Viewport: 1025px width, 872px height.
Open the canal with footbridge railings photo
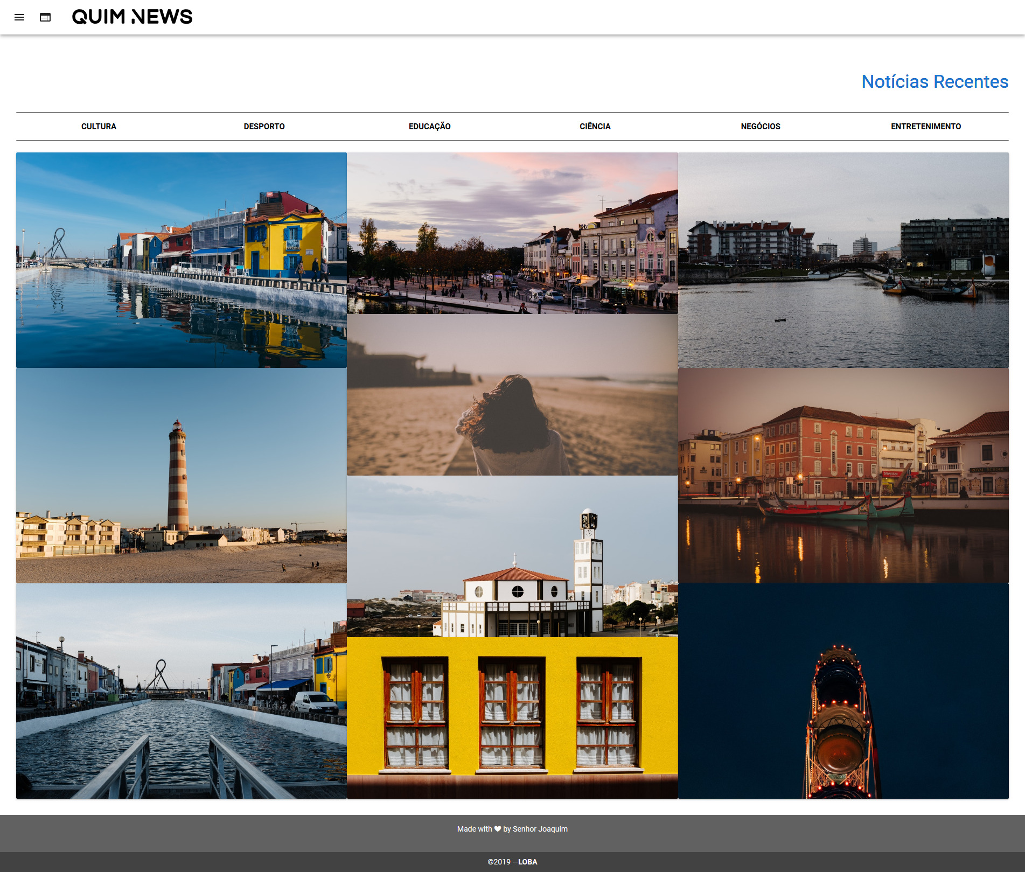[182, 691]
